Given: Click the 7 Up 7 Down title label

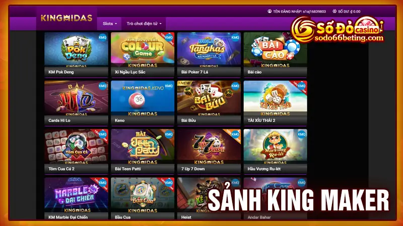Looking at the screenshot, I should pos(193,169).
